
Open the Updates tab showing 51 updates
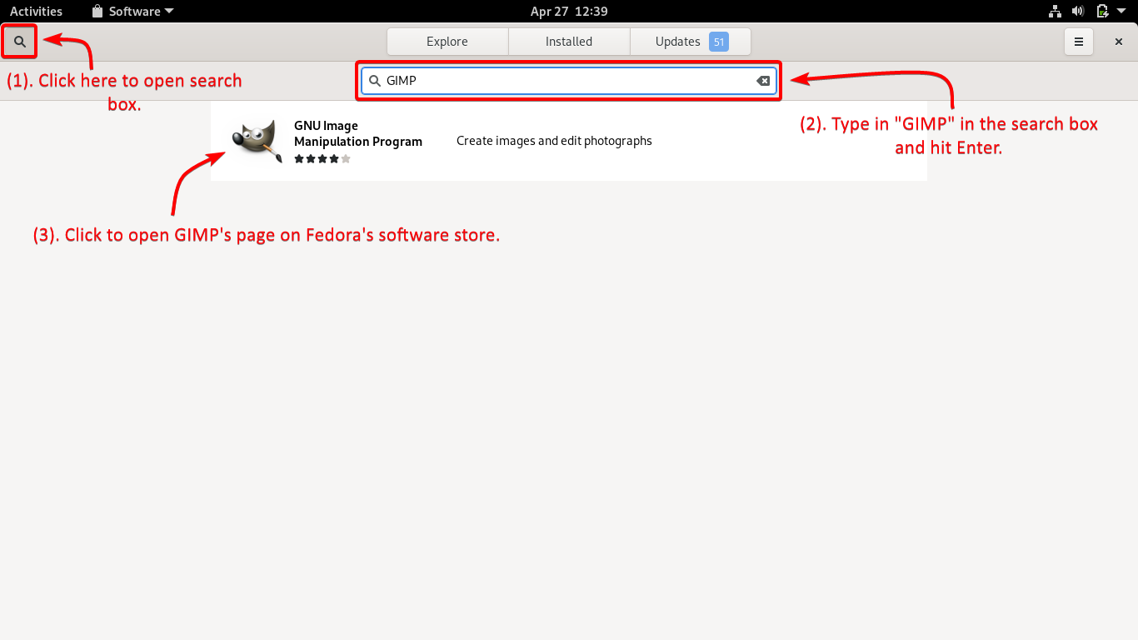click(x=676, y=41)
